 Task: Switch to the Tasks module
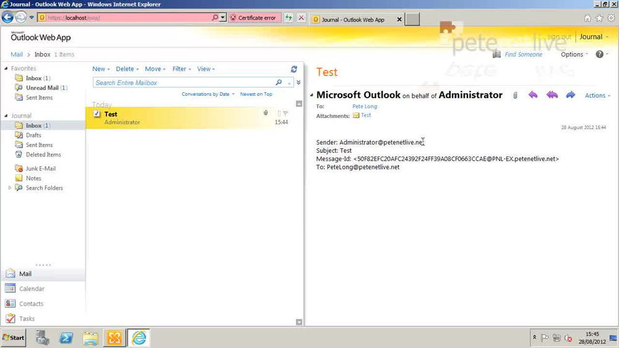[43, 318]
